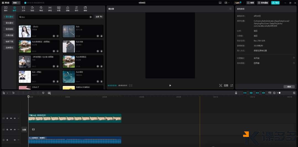The image size is (298, 147).
Task: Open the 贴纸 stickers tab
Action: pos(32,9)
